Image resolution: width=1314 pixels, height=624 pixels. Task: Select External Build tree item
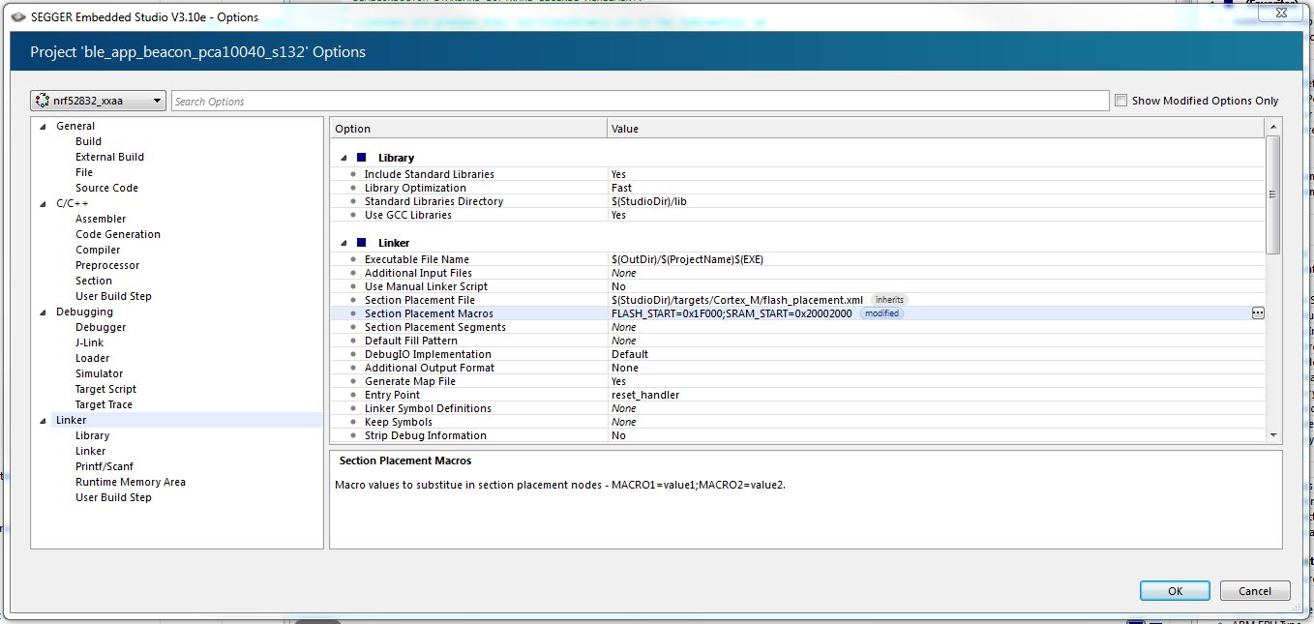[109, 157]
